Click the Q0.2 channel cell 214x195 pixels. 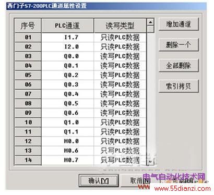pos(68,75)
